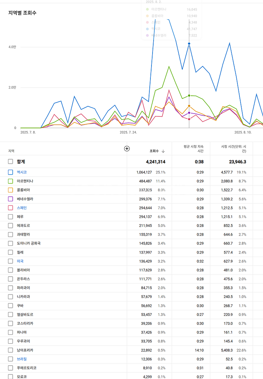Check the 남아프리카 row checkbox

pos(11,350)
